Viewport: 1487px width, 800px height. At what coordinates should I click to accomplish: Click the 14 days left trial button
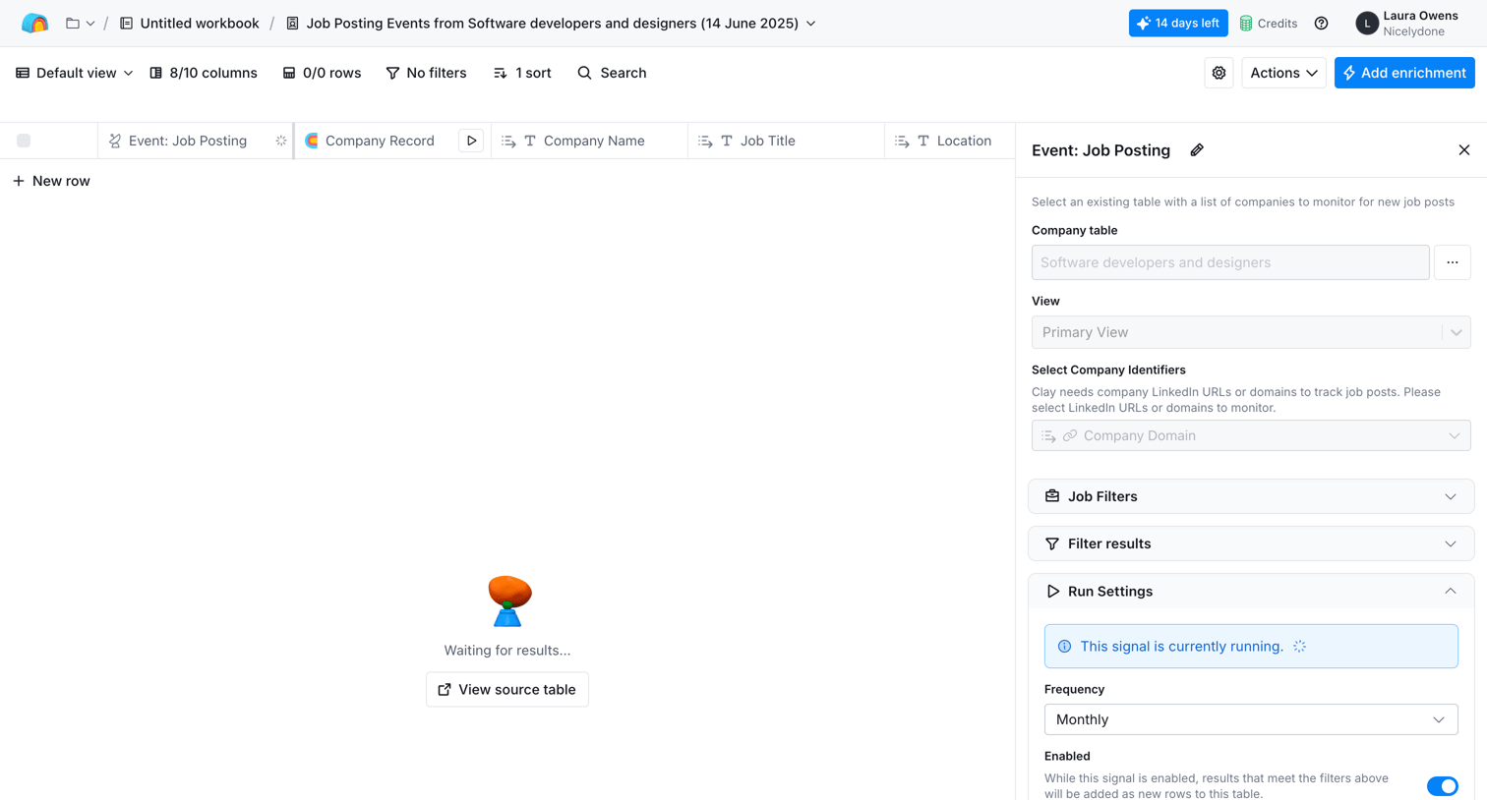point(1177,23)
